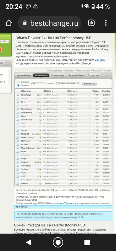The image size is (116, 251).
Task: Click the info icon beside MagneticExchange
Action: [x=17, y=148]
